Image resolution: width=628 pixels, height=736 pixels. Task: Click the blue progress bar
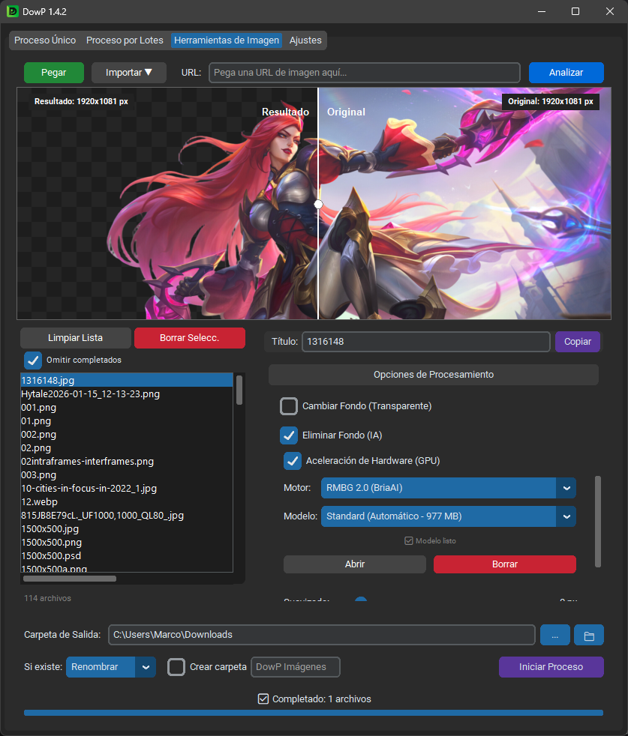point(314,713)
